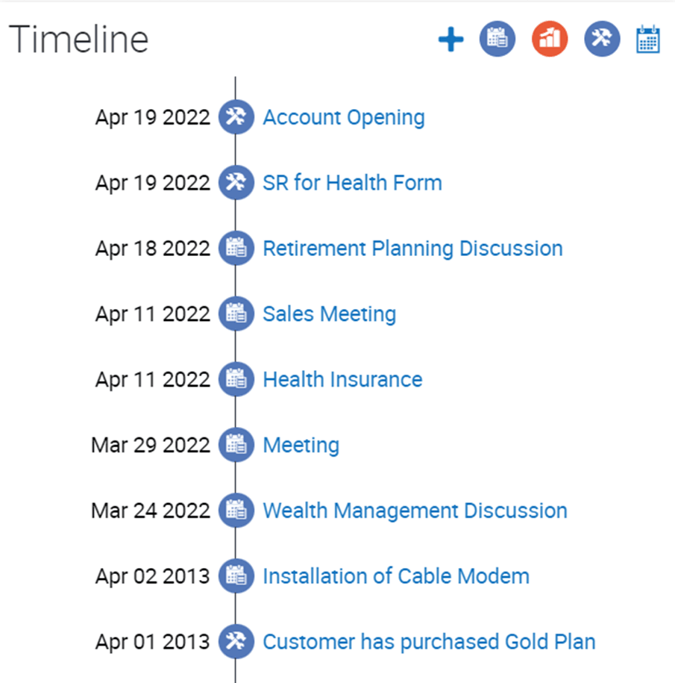This screenshot has width=675, height=683.
Task: Click the service icon next to Gold Plan entry
Action: tap(236, 641)
